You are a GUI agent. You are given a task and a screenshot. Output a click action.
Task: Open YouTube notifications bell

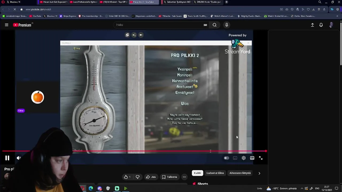321,25
